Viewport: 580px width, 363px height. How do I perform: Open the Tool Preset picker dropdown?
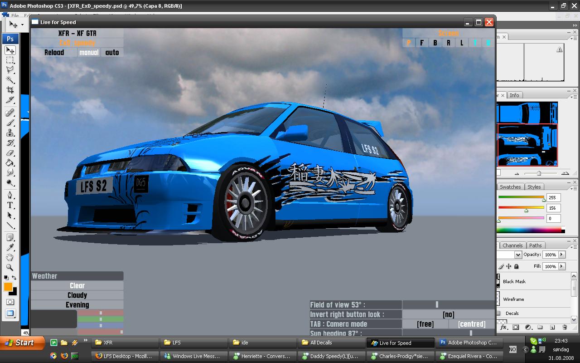22,25
